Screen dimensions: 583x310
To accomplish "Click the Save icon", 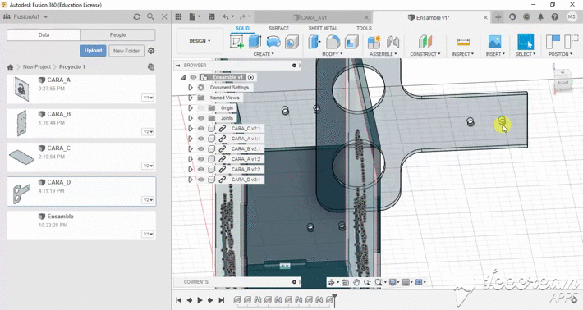I will pyautogui.click(x=212, y=16).
